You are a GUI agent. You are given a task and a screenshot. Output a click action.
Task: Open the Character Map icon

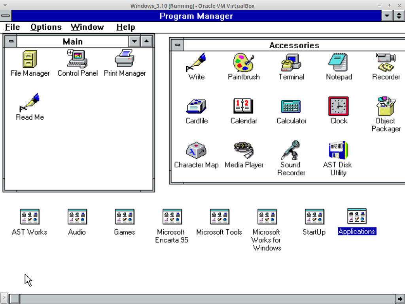pyautogui.click(x=196, y=150)
